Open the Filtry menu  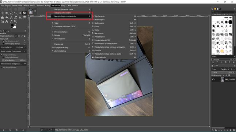(63, 5)
